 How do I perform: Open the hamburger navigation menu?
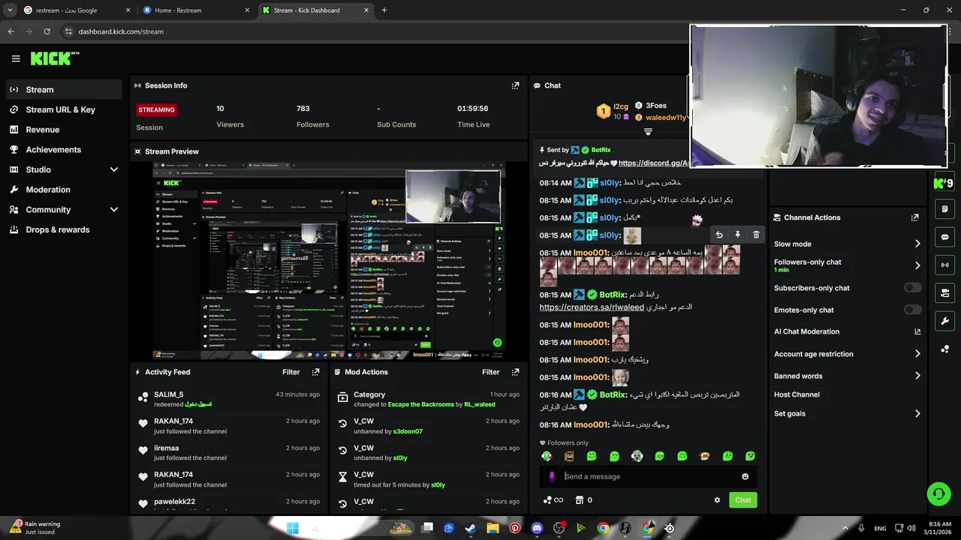pos(16,58)
